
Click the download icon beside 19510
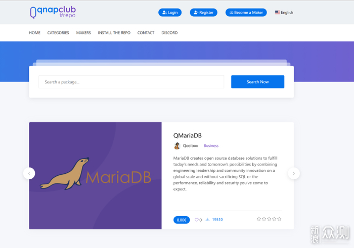tap(207, 220)
